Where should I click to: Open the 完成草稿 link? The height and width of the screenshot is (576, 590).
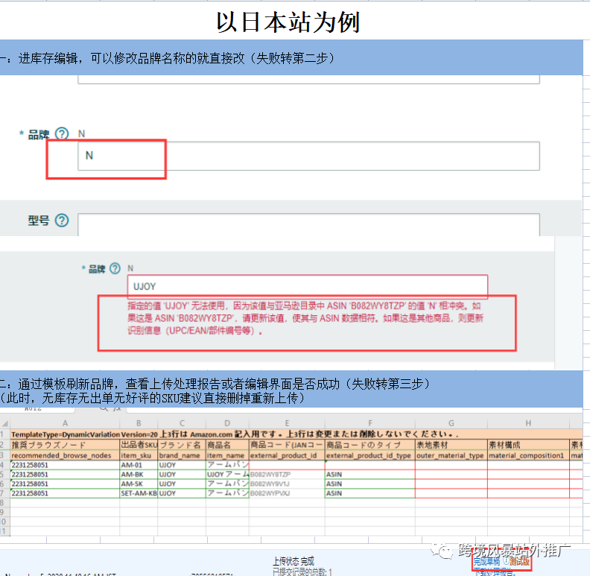(486, 561)
